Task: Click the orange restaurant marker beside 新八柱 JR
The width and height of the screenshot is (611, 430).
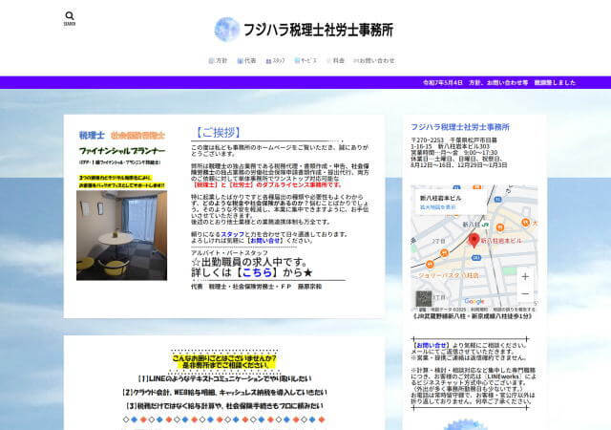Action: click(500, 227)
